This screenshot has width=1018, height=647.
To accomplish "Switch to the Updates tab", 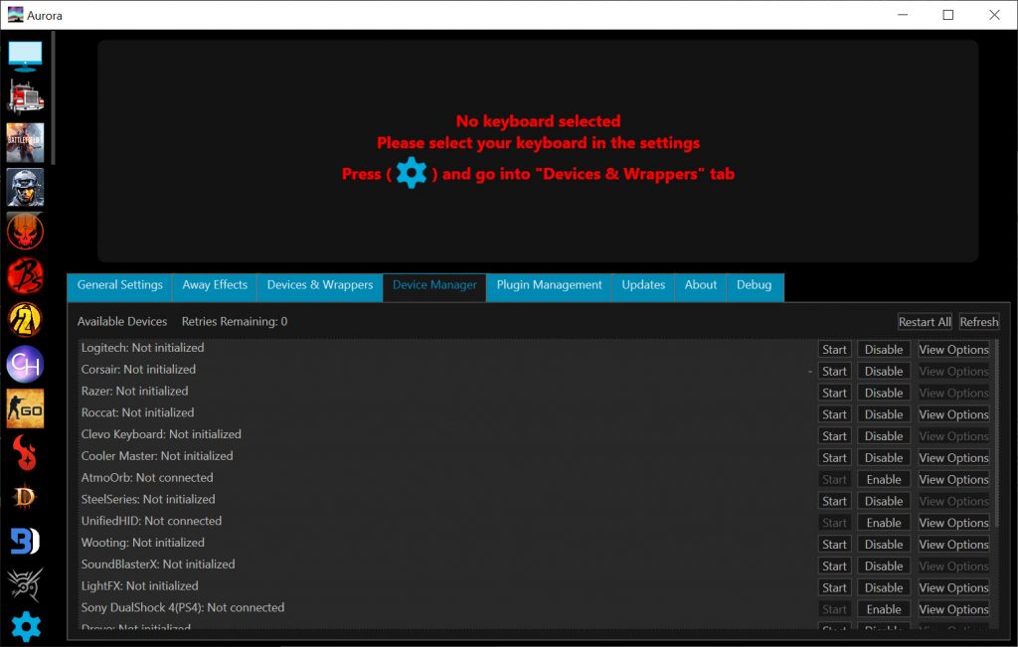I will [643, 285].
